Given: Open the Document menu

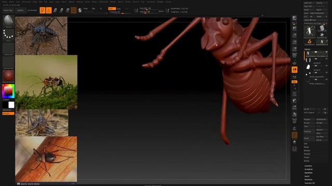Looking at the screenshot, I should pos(26,2).
